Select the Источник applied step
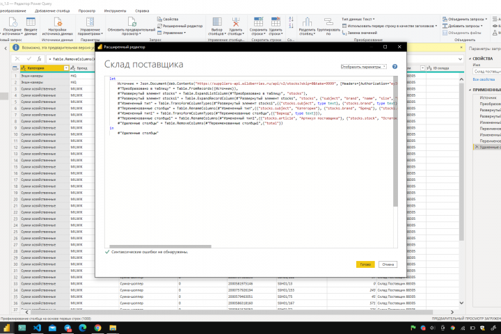 [488, 97]
